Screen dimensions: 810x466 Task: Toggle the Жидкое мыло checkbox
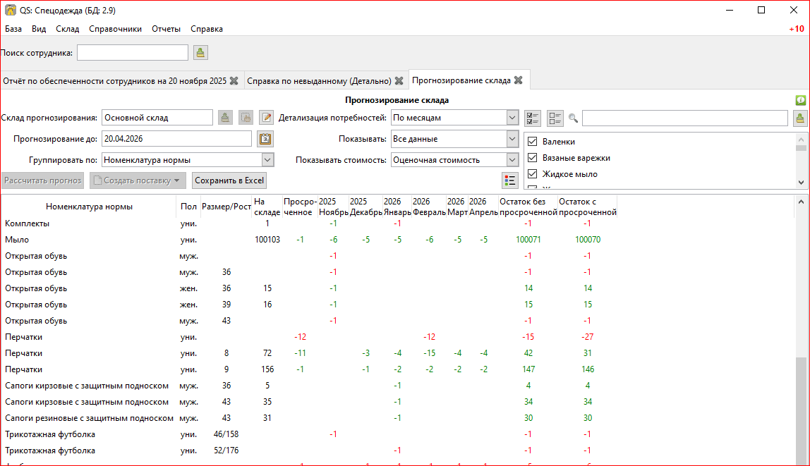click(533, 174)
